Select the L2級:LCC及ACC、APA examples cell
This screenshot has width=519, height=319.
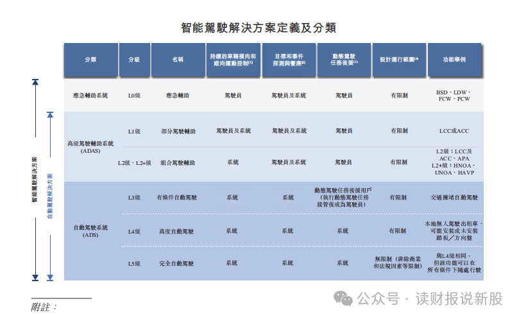[454, 162]
